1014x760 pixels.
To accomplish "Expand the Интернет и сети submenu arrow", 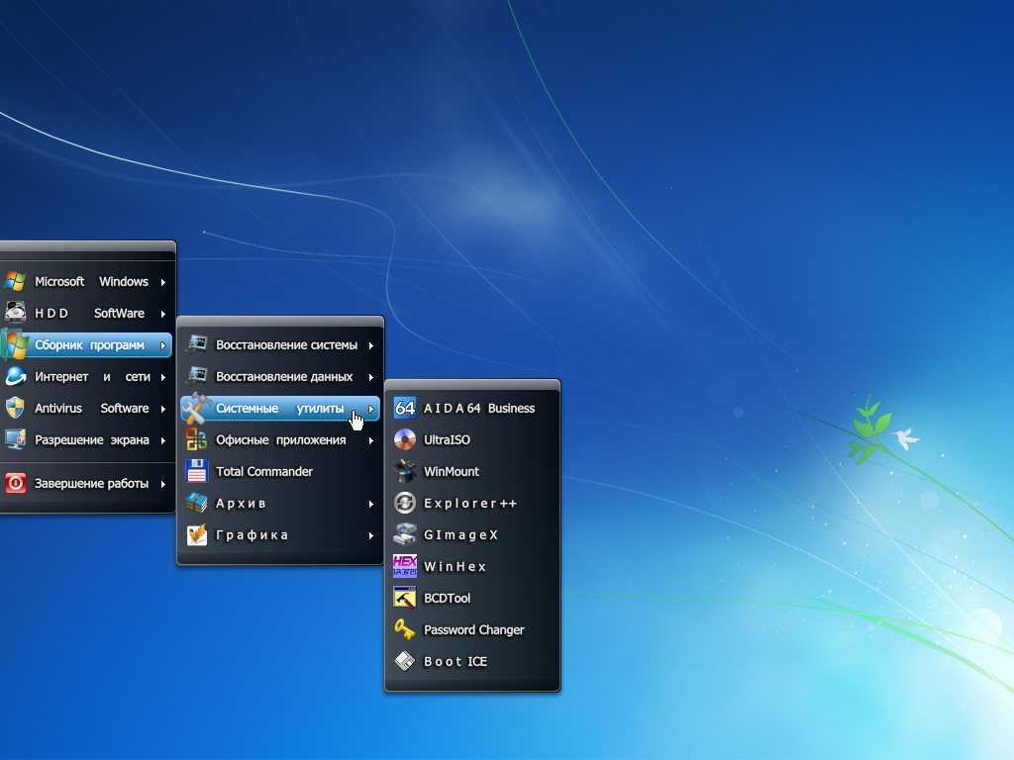I will tap(163, 377).
